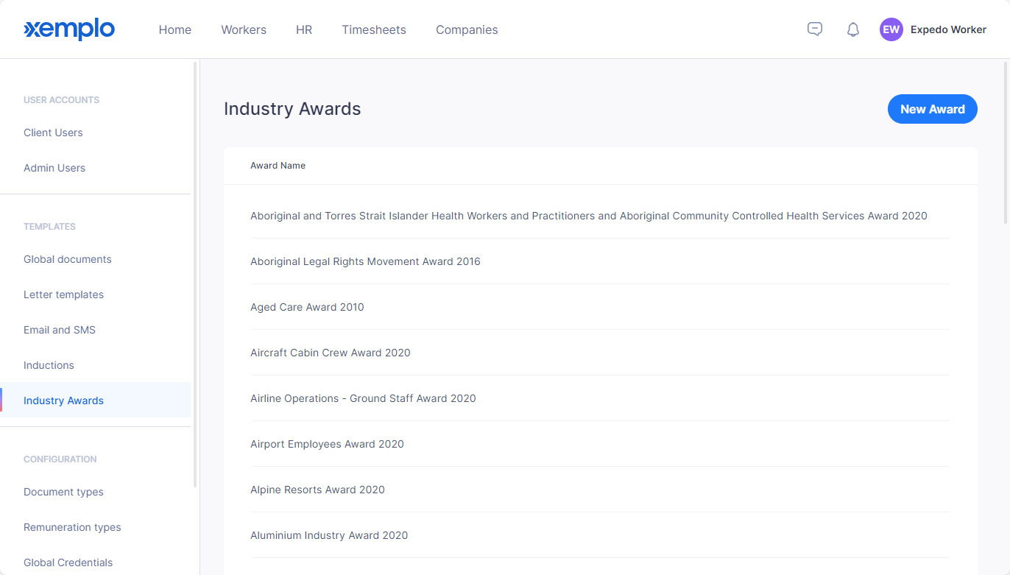The image size is (1010, 575).
Task: Open the Workers menu
Action: point(244,29)
